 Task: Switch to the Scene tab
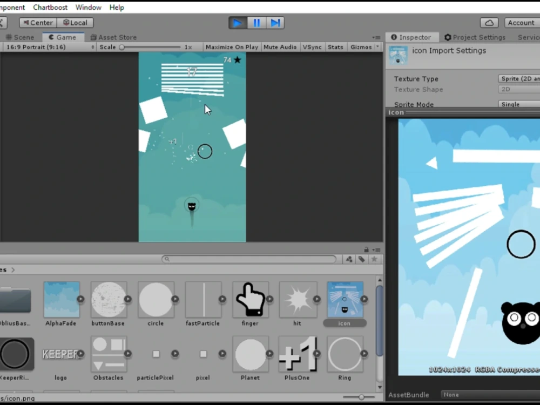[20, 37]
